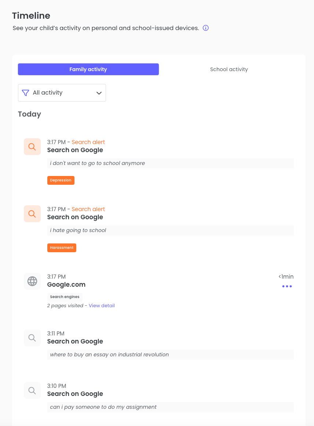
Task: Click the funnel filter icon
Action: pos(26,93)
